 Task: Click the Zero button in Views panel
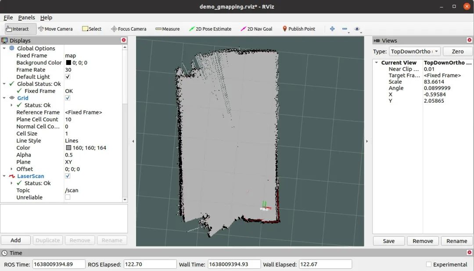click(x=457, y=51)
